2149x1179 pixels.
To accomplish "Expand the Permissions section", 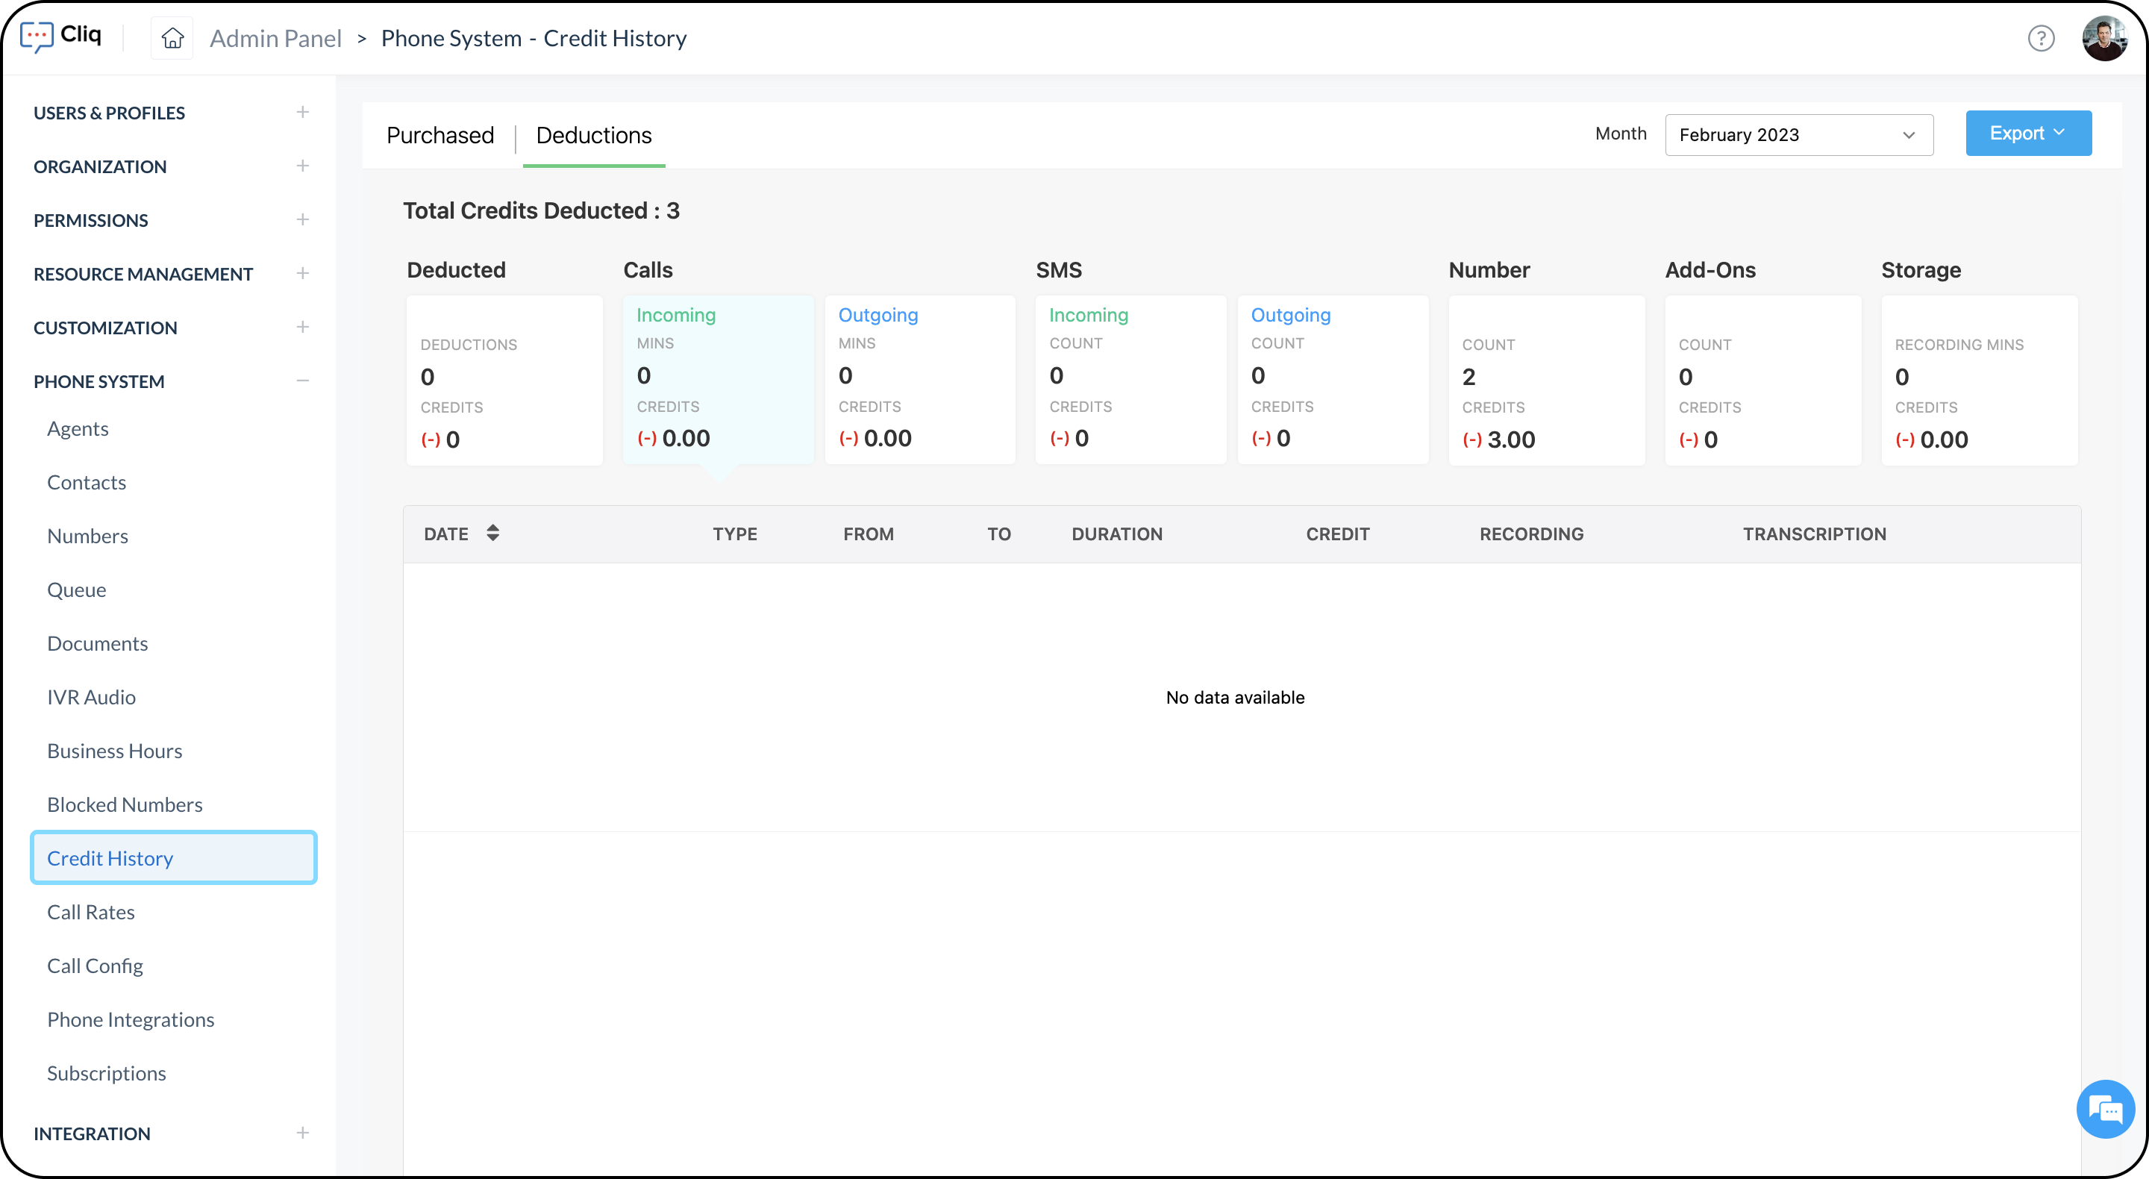I will (x=302, y=220).
